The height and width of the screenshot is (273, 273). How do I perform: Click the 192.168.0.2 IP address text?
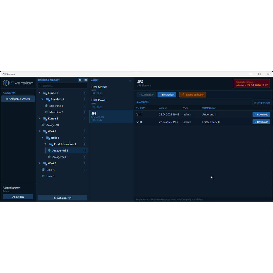click(x=97, y=120)
